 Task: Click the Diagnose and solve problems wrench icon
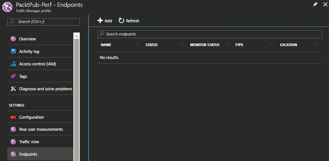click(13, 89)
